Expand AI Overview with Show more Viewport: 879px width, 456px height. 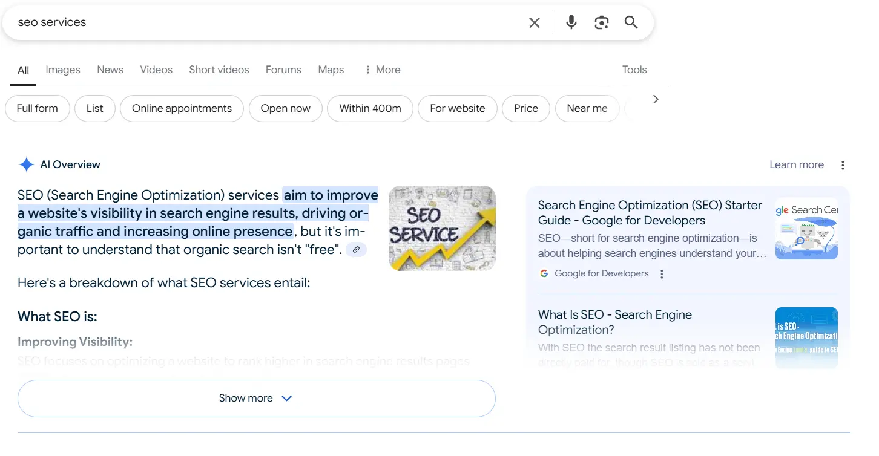[257, 399]
